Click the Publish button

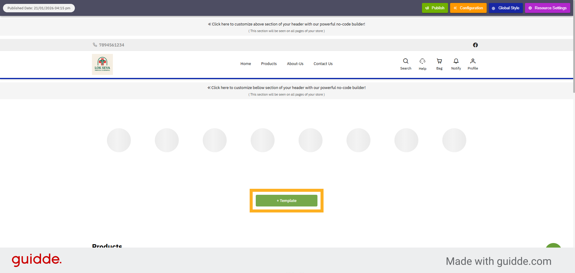coord(435,8)
